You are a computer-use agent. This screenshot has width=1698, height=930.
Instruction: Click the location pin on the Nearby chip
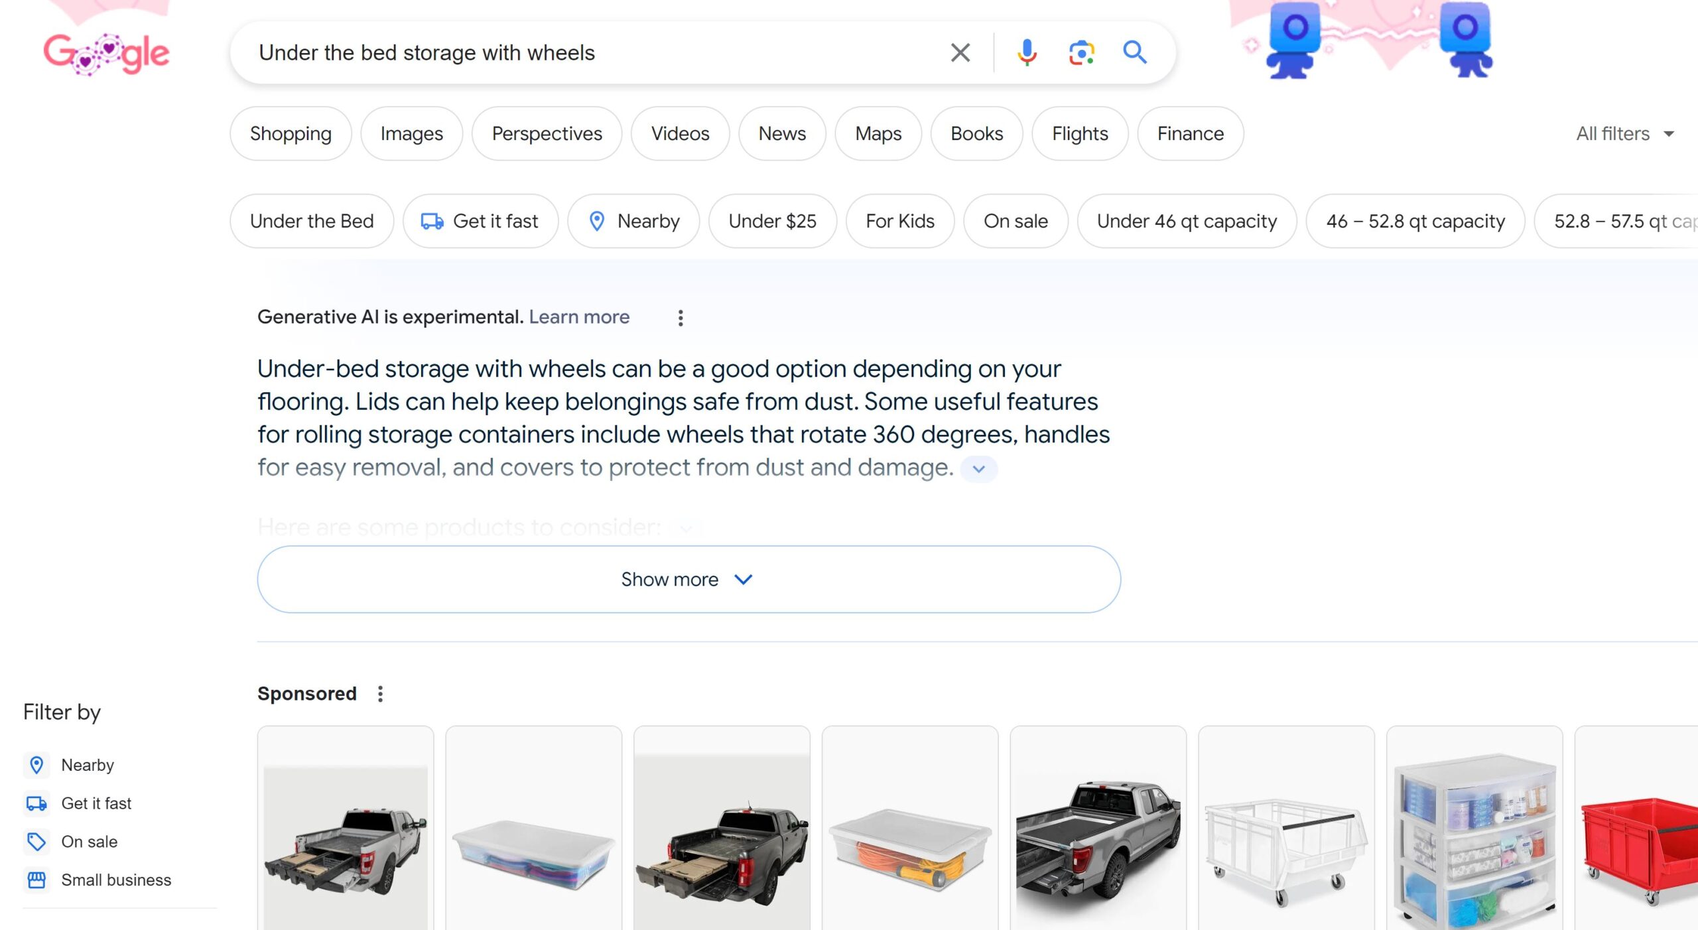pyautogui.click(x=598, y=221)
